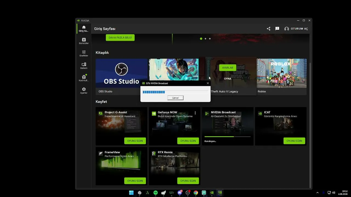Viewport: 351px width, 197px height.
Task: Click the Project G-Assist card icon
Action: click(x=101, y=114)
